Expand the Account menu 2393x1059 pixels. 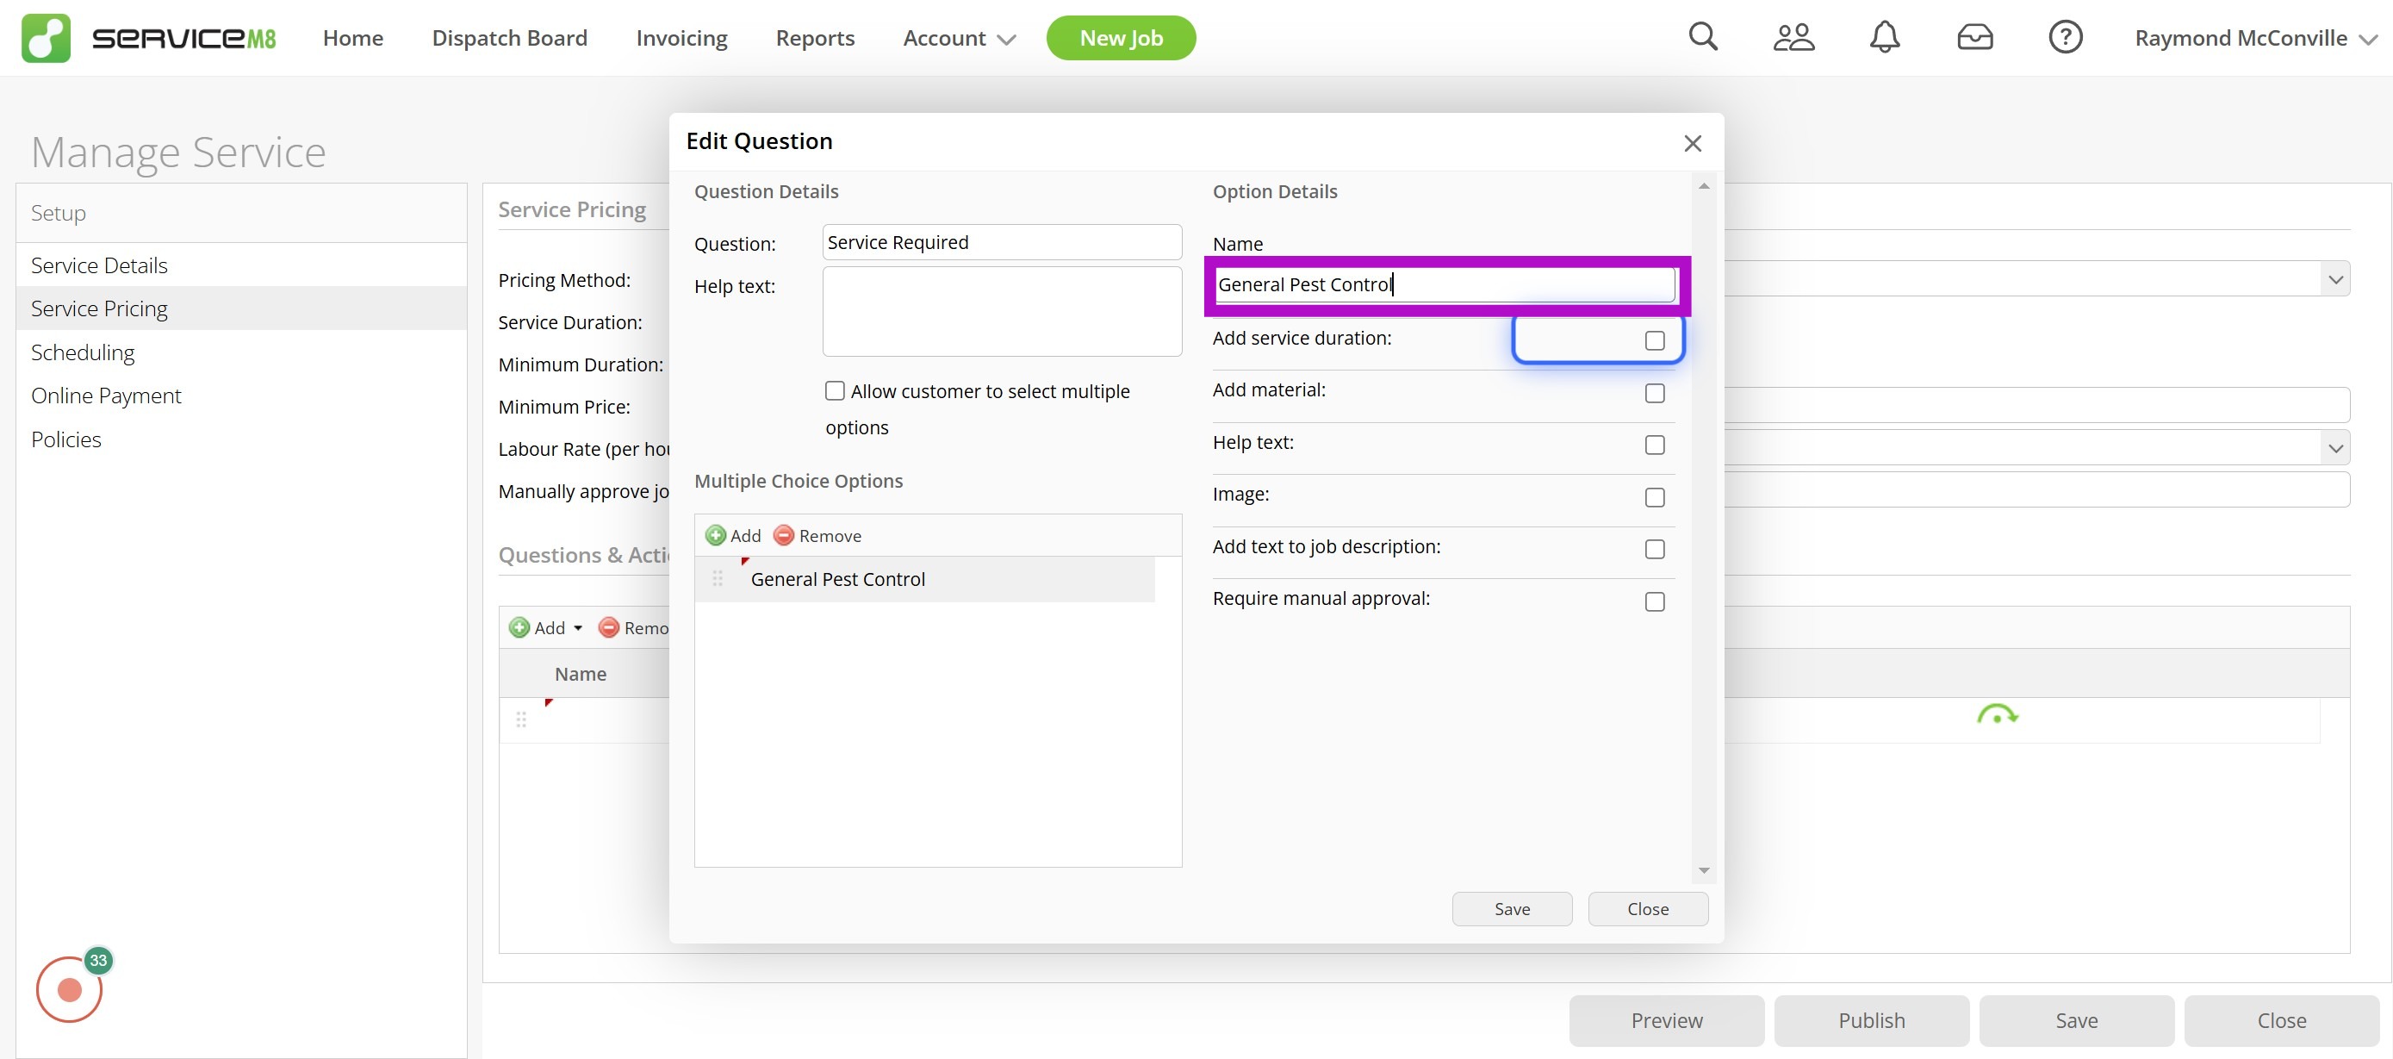(x=959, y=38)
